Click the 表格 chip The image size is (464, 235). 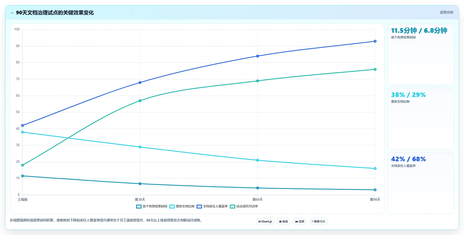click(x=284, y=221)
